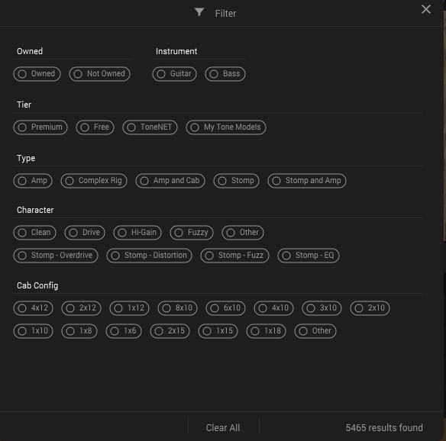
Task: Select the 1x15 cab config
Action: coord(218,331)
